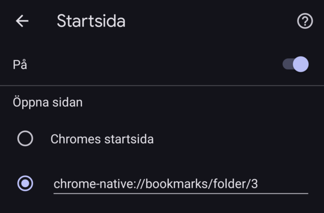
Task: Click the Startsida page title
Action: pyautogui.click(x=91, y=21)
